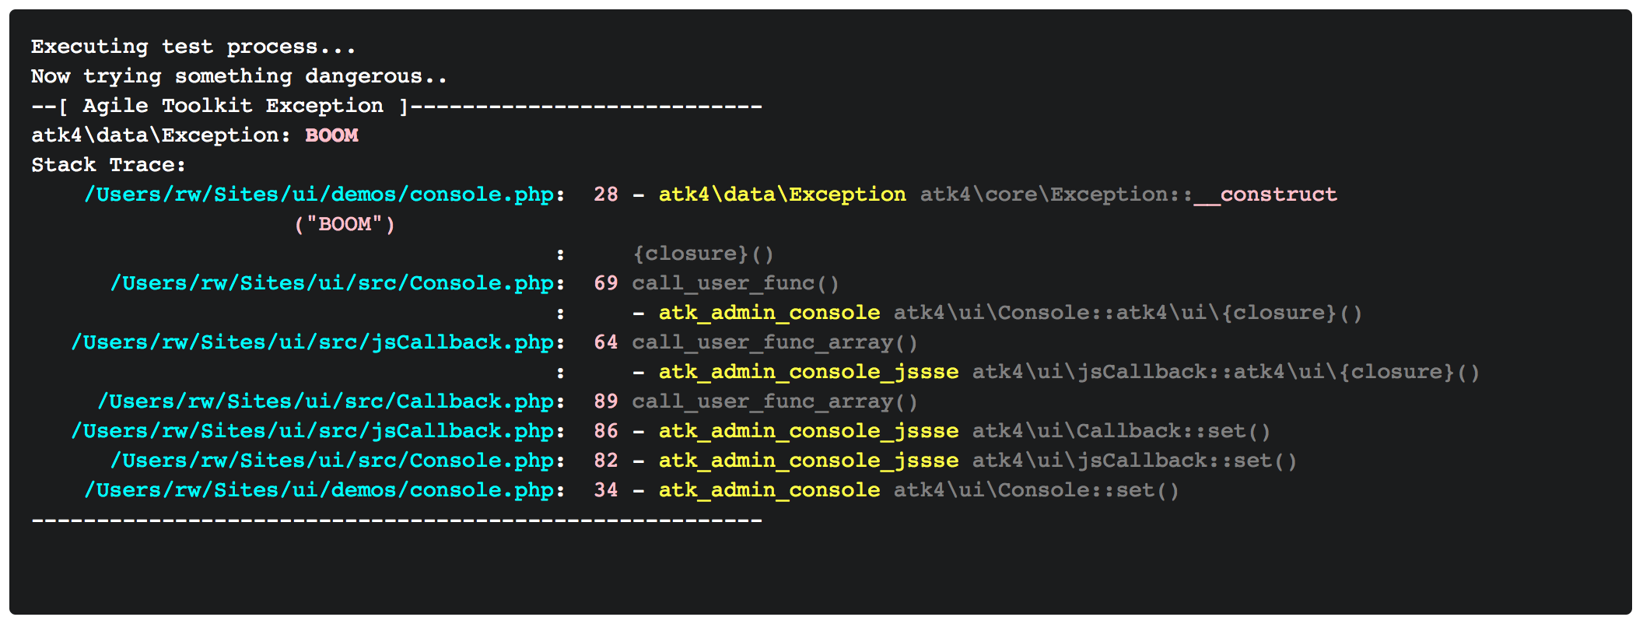Click the "Stack Trace:" label
Screen dimensions: 1643x624
108,165
